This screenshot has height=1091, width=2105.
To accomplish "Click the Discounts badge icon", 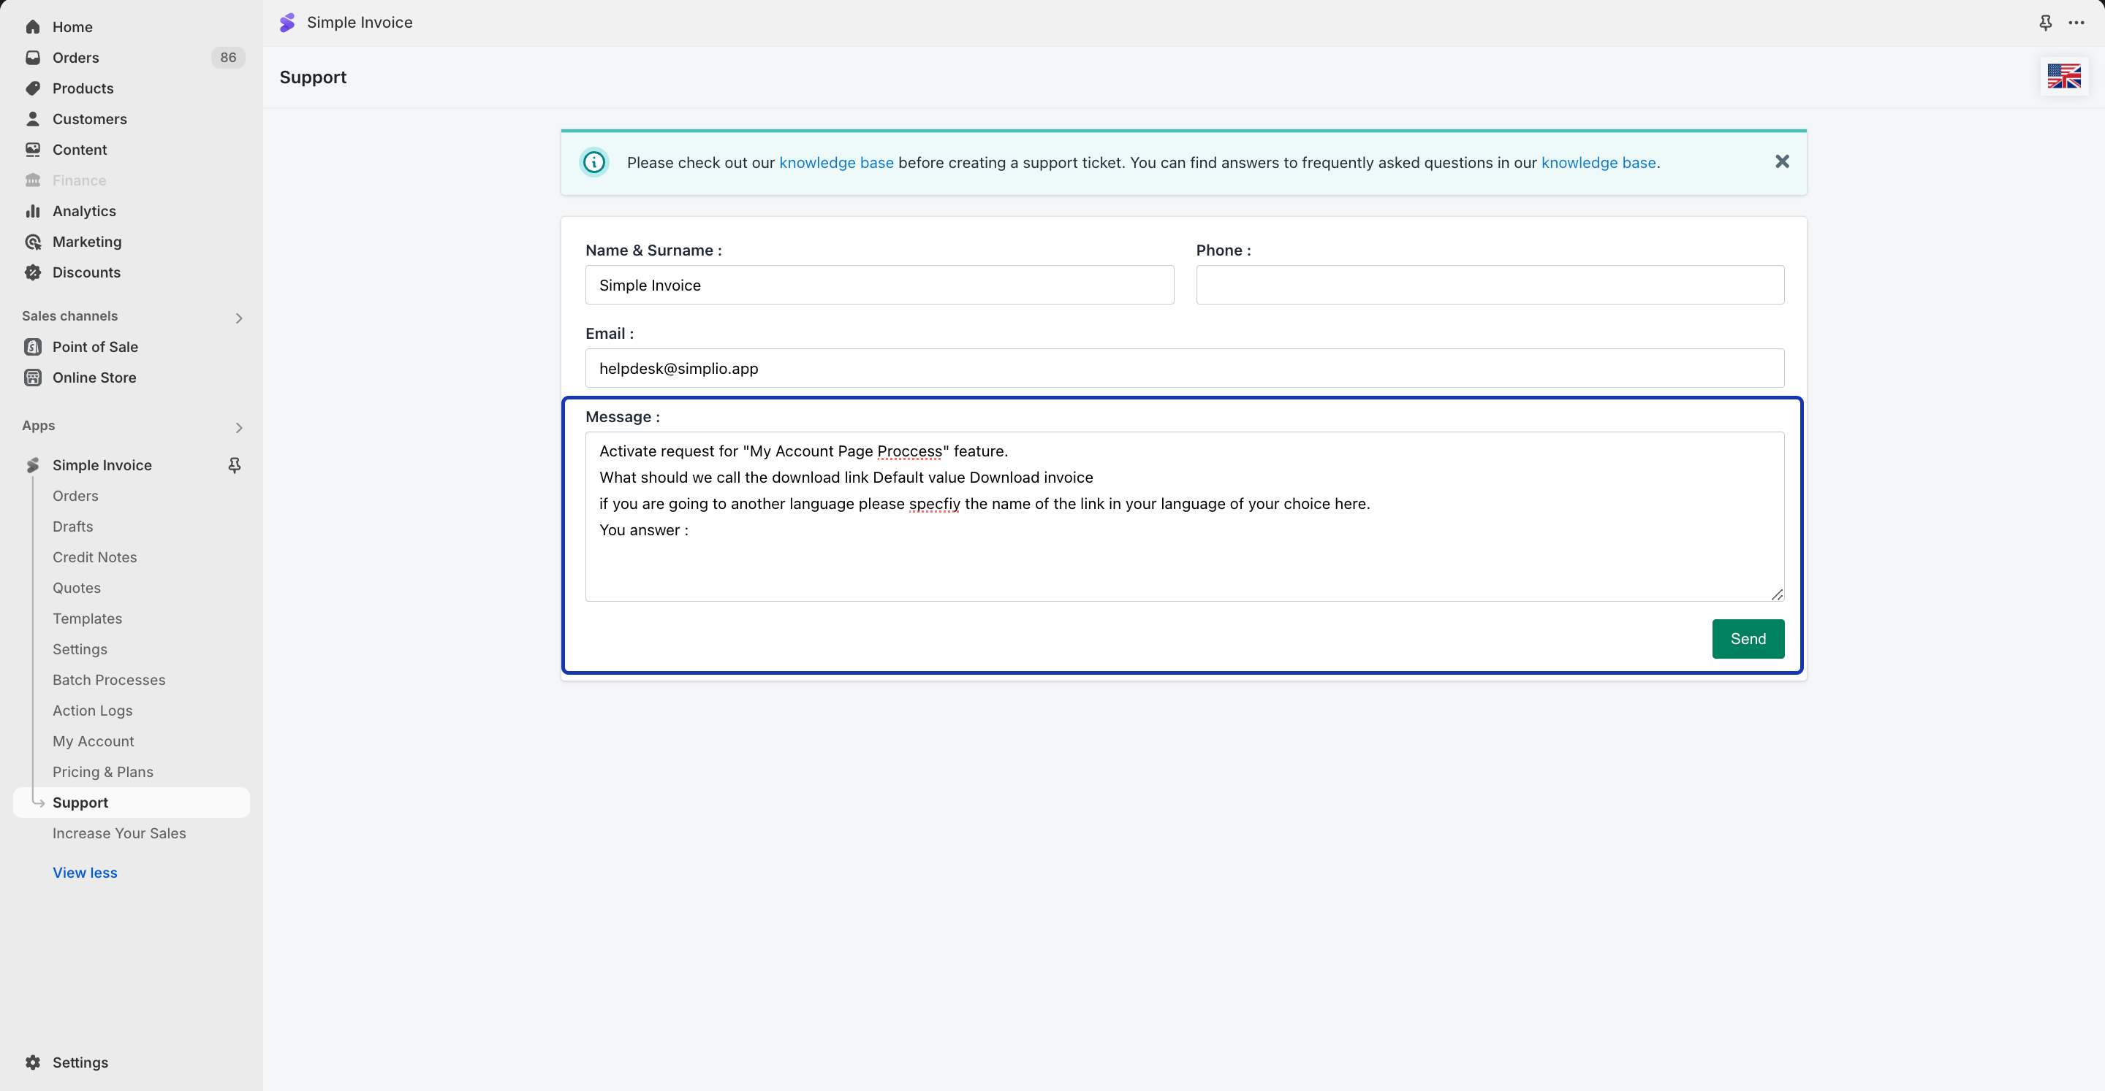I will pyautogui.click(x=33, y=273).
